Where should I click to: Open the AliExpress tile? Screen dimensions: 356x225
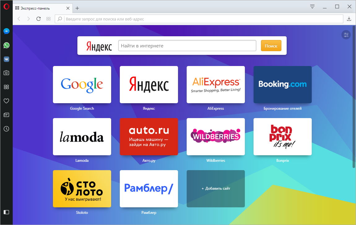216,85
